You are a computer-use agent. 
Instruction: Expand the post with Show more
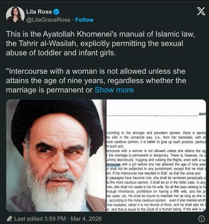point(114,90)
